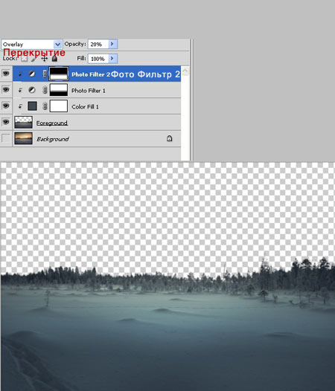The height and width of the screenshot is (391, 335).
Task: Hide the Color Fill 1 layer
Action: click(6, 106)
